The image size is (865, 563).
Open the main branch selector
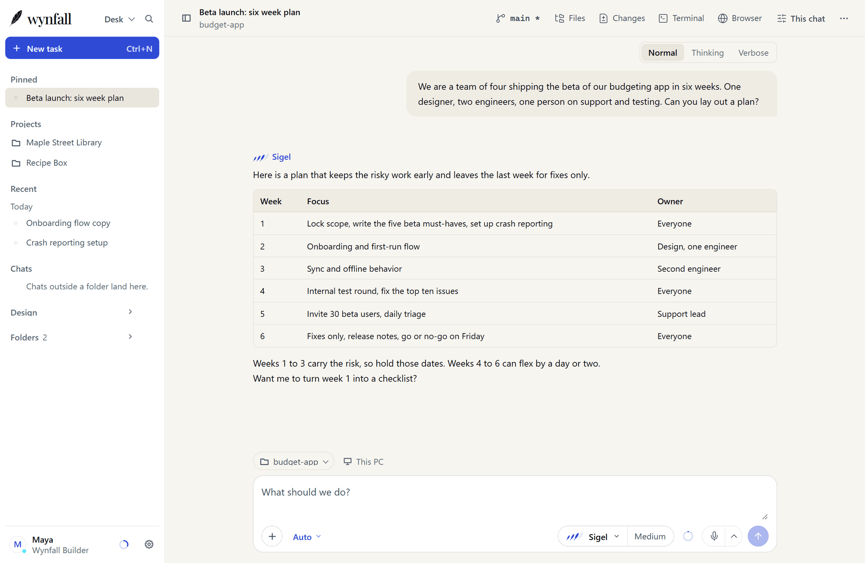[518, 18]
